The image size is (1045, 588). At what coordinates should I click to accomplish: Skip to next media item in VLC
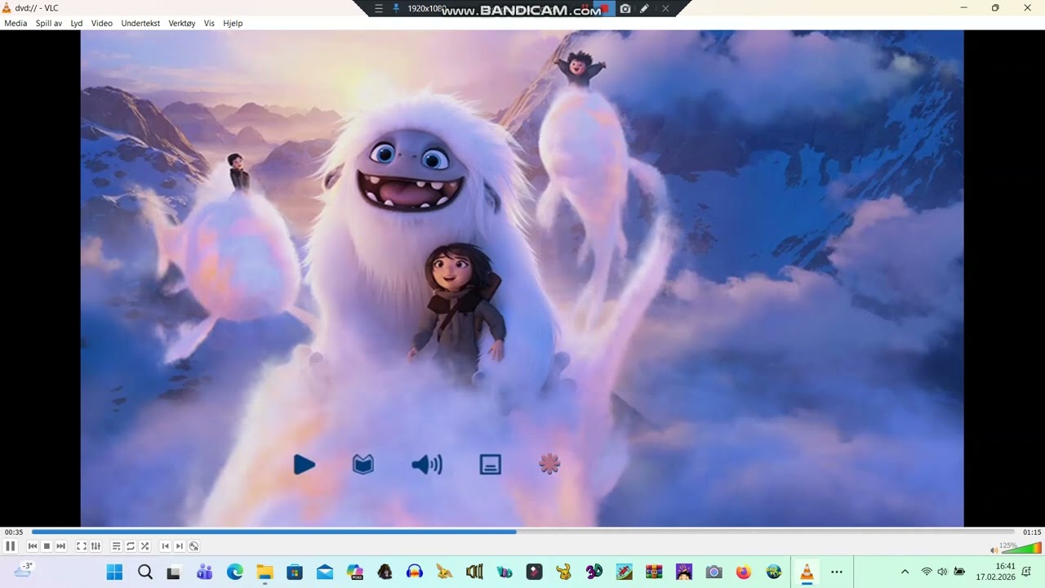coord(60,546)
